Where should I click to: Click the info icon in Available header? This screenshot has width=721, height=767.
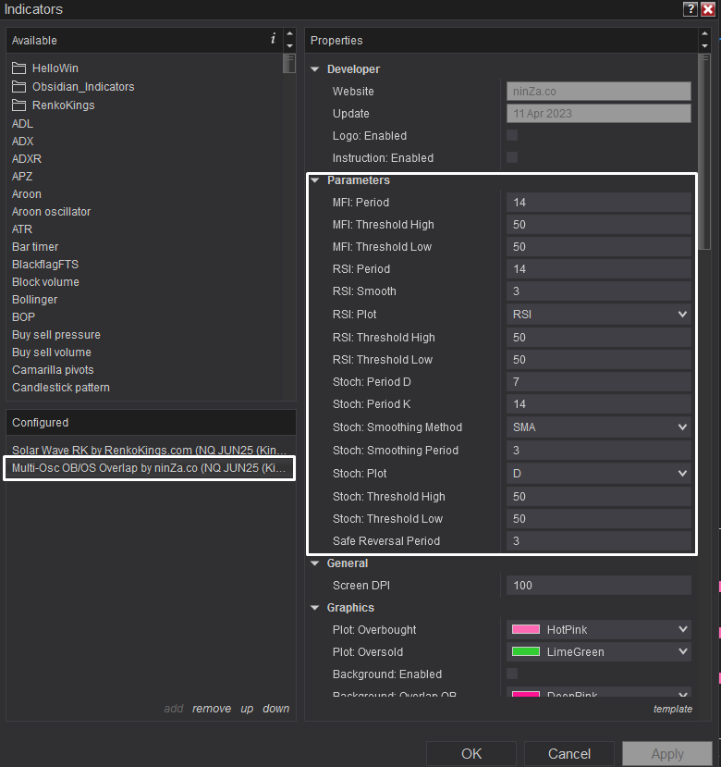click(x=274, y=39)
